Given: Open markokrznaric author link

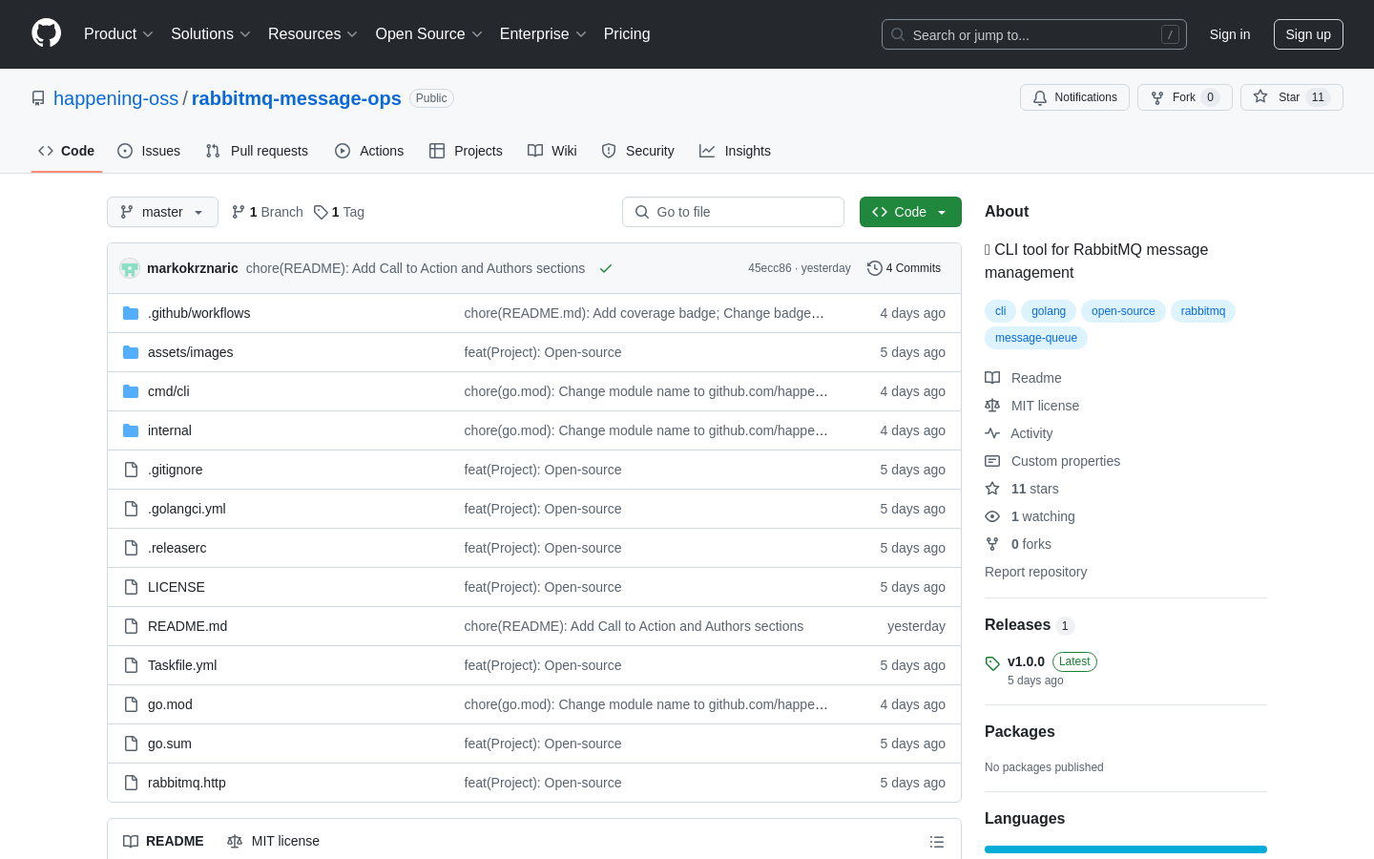Looking at the screenshot, I should pos(193,268).
